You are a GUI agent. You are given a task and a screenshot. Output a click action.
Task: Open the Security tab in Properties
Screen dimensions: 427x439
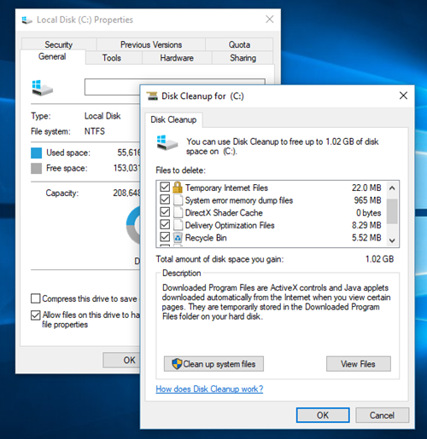pyautogui.click(x=59, y=44)
